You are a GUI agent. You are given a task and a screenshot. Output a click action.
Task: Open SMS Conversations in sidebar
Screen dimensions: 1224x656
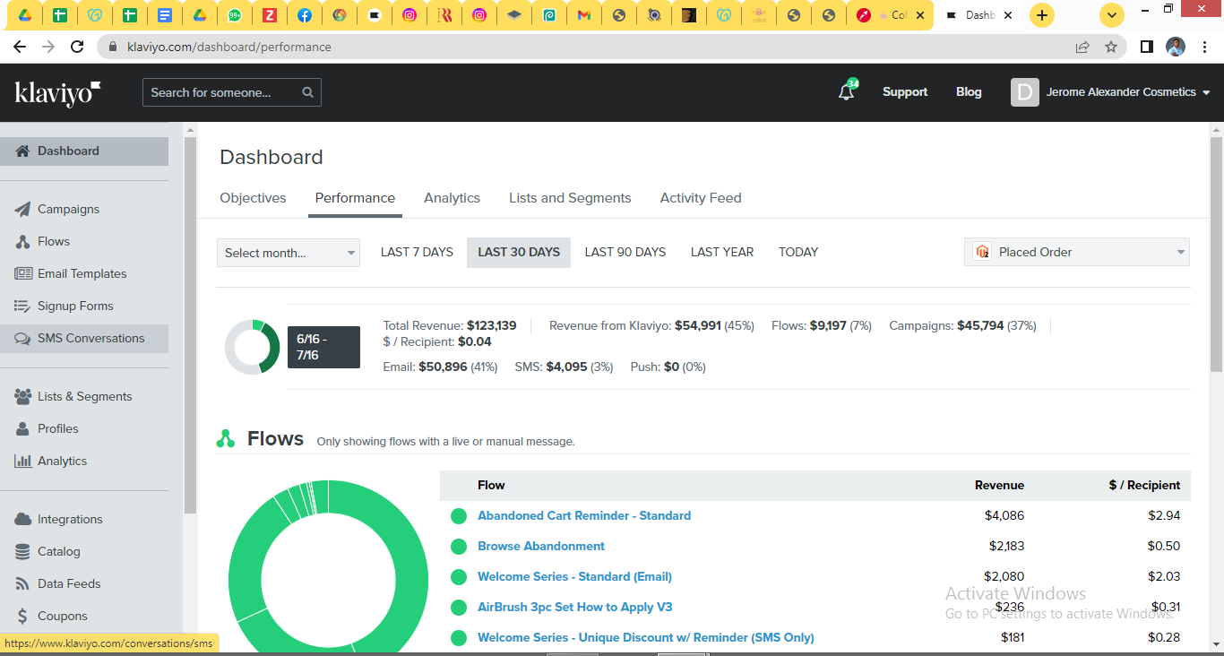coord(91,338)
